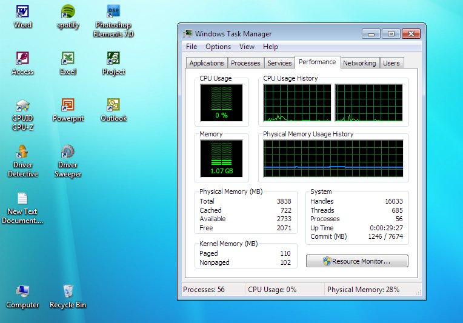Screen dimensions: 463x323
Task: Click the status bar CPU Usage: 0% entry
Action: [272, 290]
